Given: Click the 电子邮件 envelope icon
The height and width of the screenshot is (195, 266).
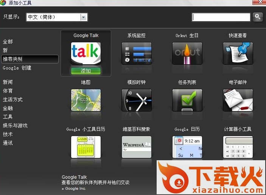Looking at the screenshot, I should pos(238,100).
